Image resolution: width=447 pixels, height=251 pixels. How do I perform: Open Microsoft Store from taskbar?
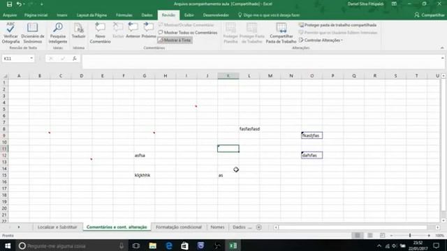pyautogui.click(x=184, y=245)
